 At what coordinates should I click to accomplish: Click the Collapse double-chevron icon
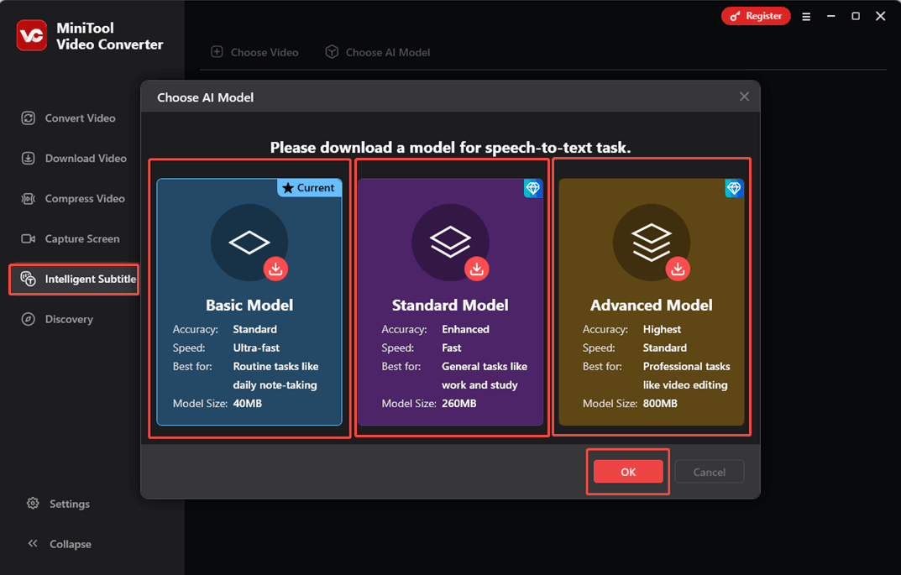[33, 543]
